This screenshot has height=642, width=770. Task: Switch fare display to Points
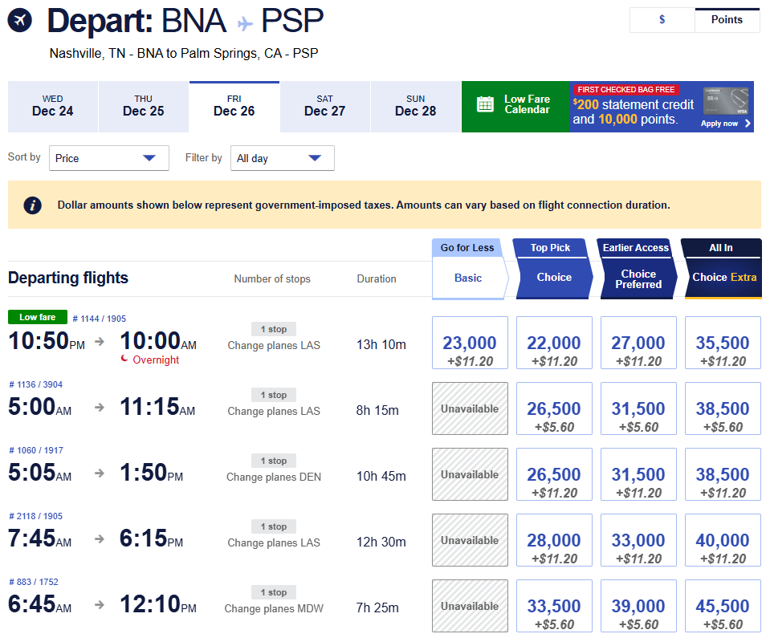tap(727, 19)
